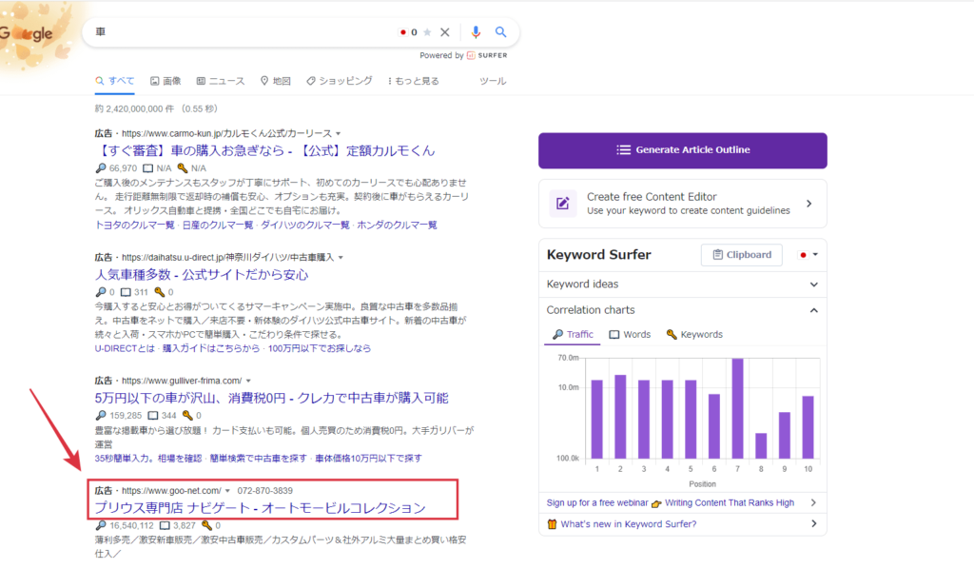This screenshot has width=974, height=569.
Task: Switch to the 画像 tab
Action: (166, 81)
